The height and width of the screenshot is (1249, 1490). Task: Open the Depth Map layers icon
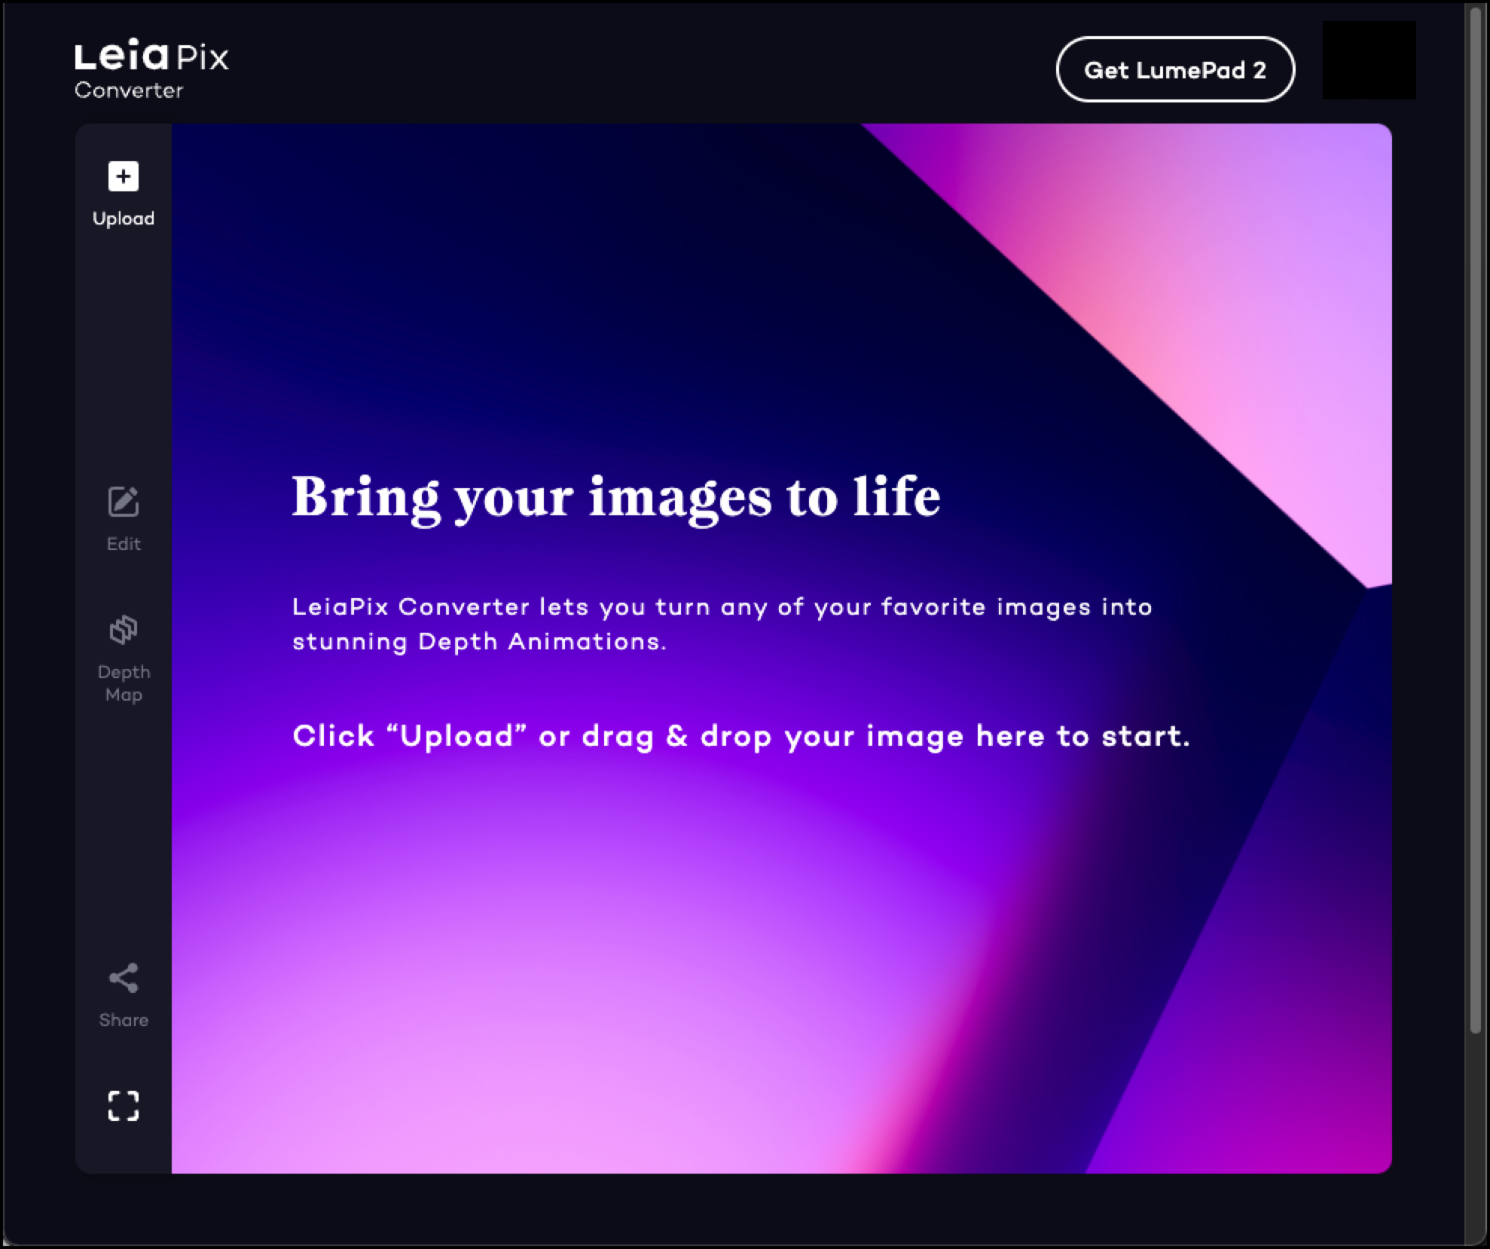coord(124,630)
